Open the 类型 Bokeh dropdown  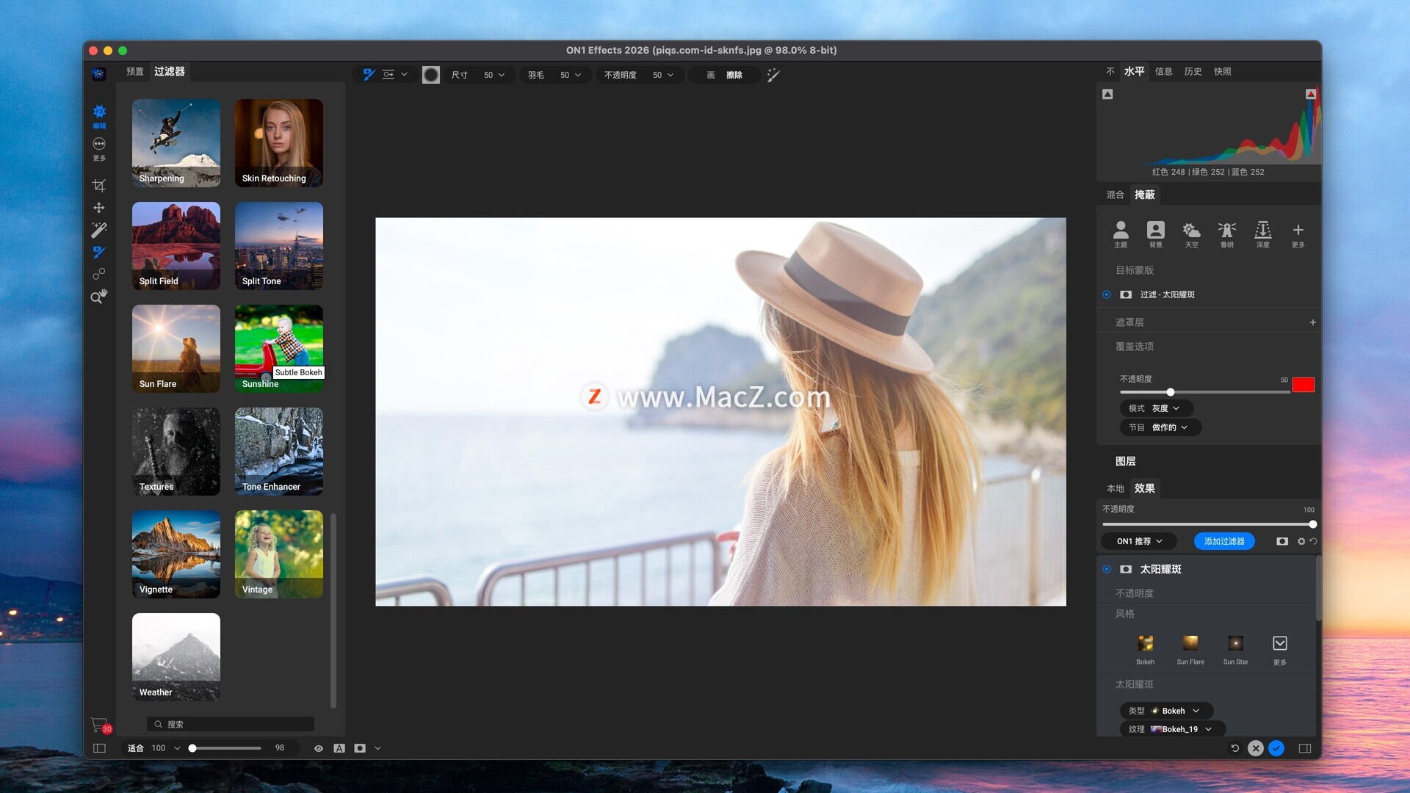click(x=1166, y=711)
